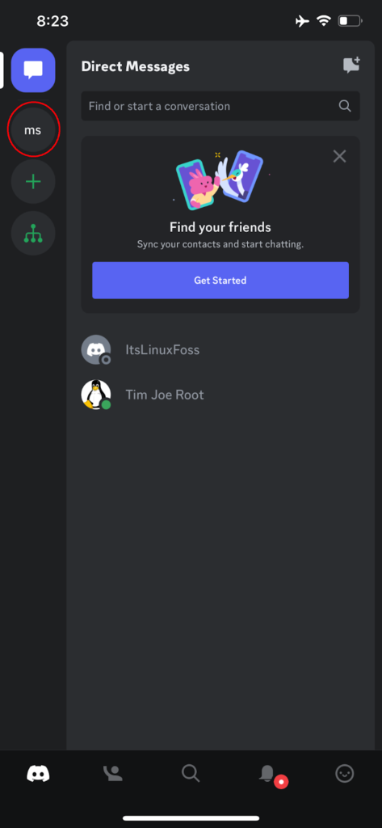This screenshot has height=828, width=382.
Task: Open the Search tab in bottom bar
Action: point(191,774)
